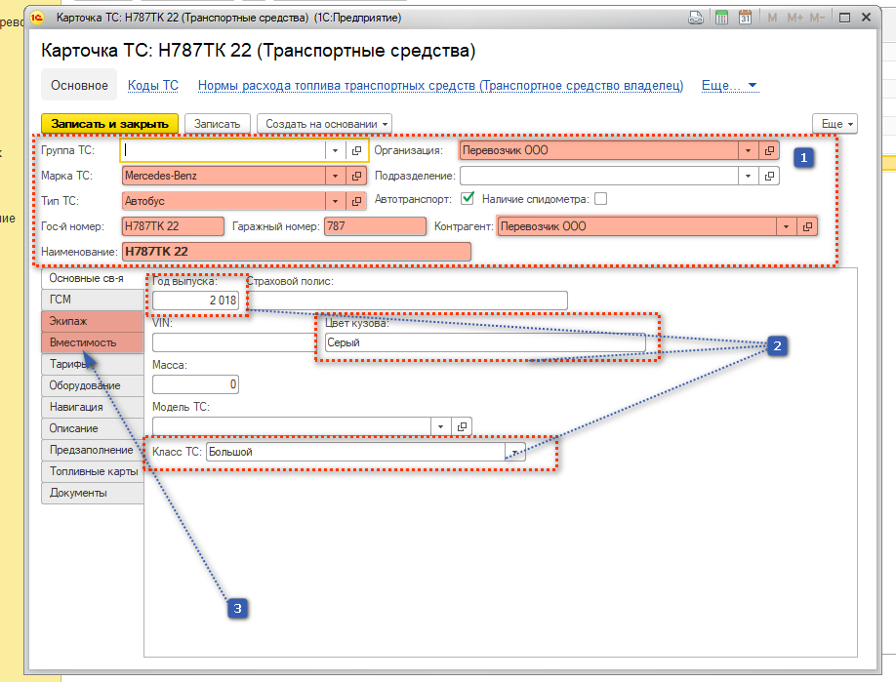Click the open button beside Организация field
The width and height of the screenshot is (896, 682).
click(x=770, y=151)
